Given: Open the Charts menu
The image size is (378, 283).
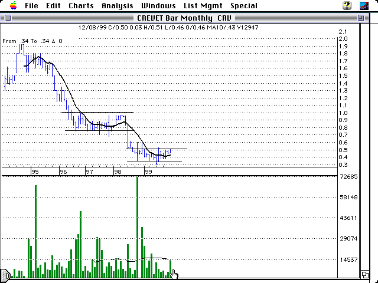Looking at the screenshot, I should pyautogui.click(x=81, y=5).
